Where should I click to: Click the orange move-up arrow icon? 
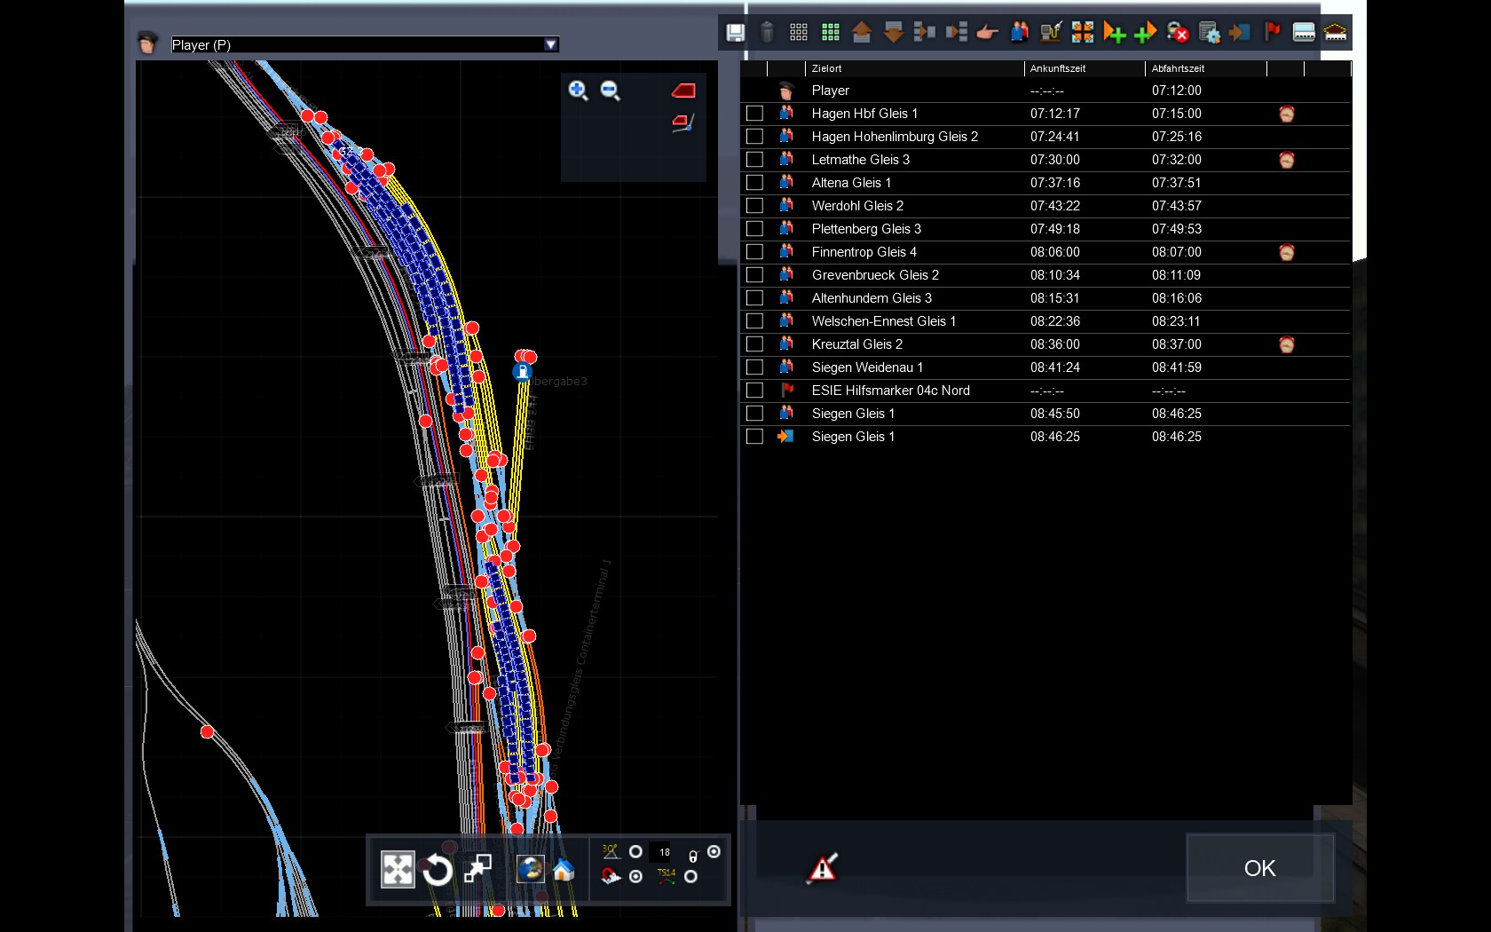861,33
